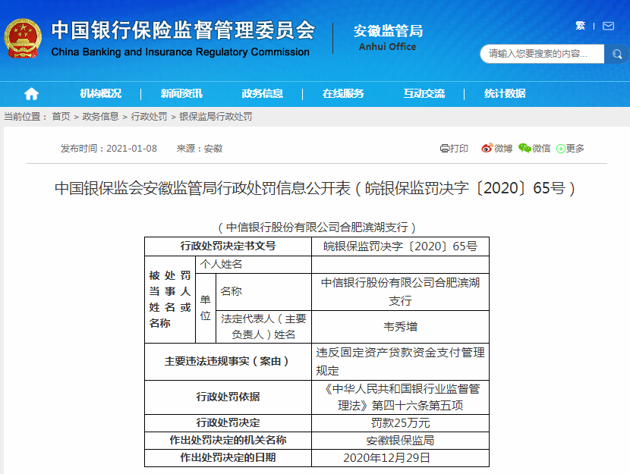Click the 微信 share label
The height and width of the screenshot is (474, 630).
[x=541, y=149]
